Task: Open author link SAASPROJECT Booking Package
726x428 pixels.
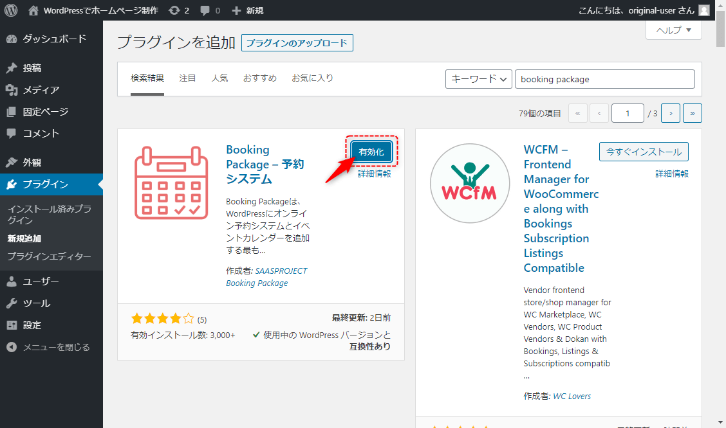Action: coord(266,277)
